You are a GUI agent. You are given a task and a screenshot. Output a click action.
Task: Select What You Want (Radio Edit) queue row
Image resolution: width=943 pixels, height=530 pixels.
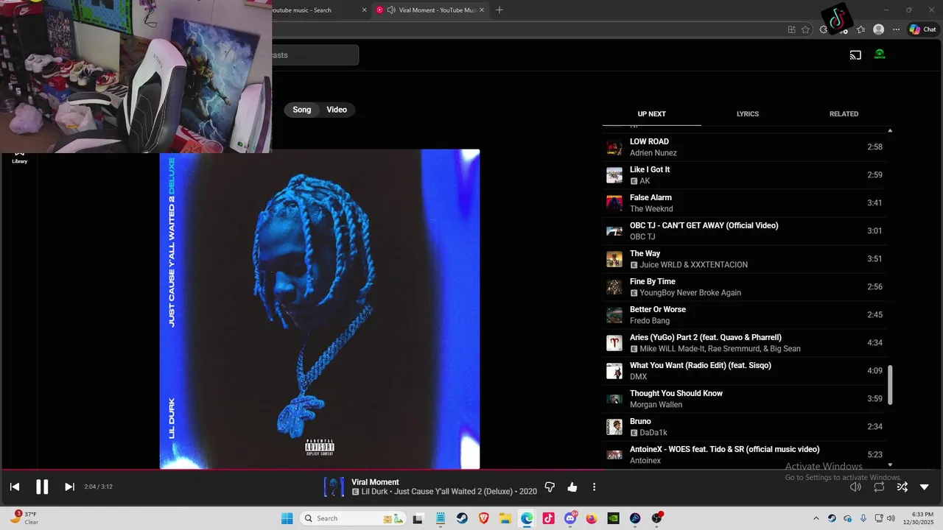744,371
